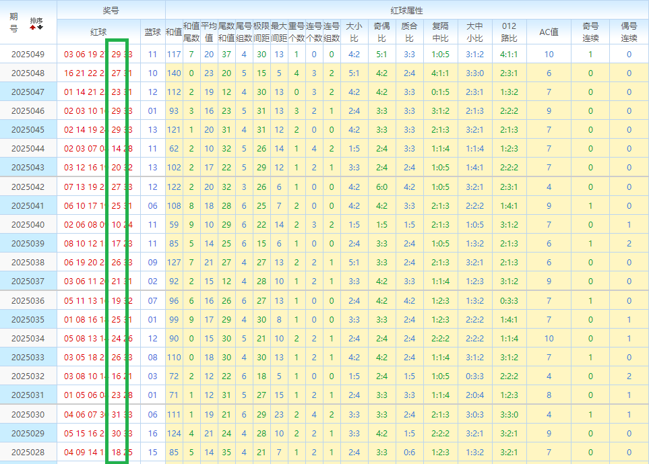Select issue number 2025035

point(28,320)
